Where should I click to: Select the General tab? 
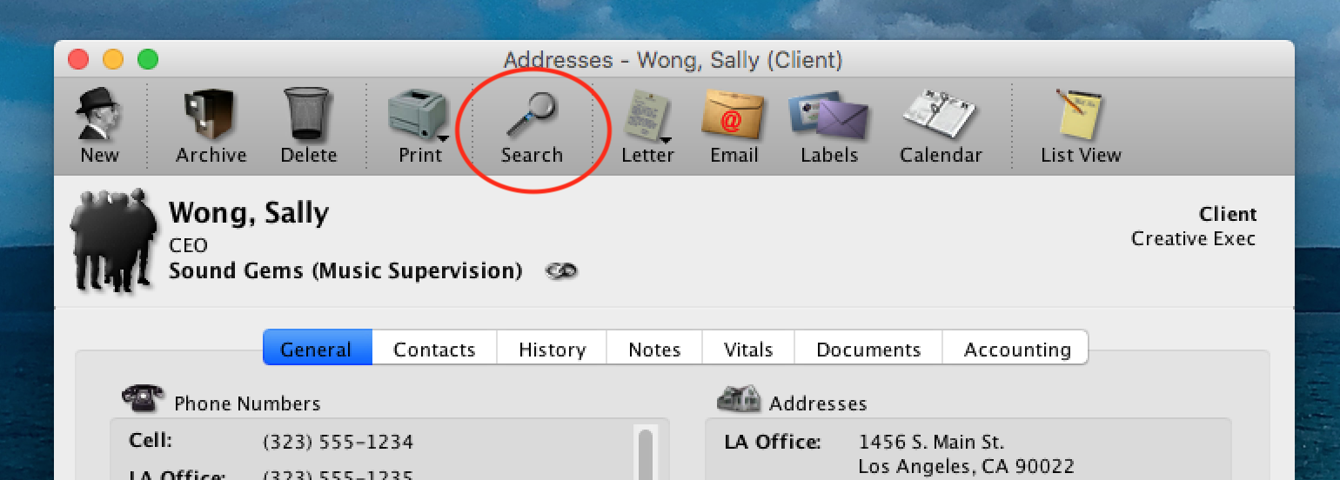317,349
